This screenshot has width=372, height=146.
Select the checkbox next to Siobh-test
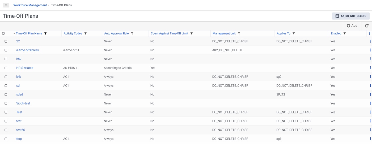point(6,103)
